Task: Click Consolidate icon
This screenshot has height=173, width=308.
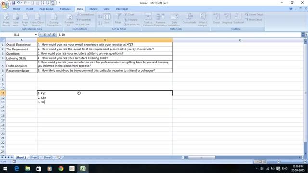Action: pyautogui.click(x=190, y=19)
